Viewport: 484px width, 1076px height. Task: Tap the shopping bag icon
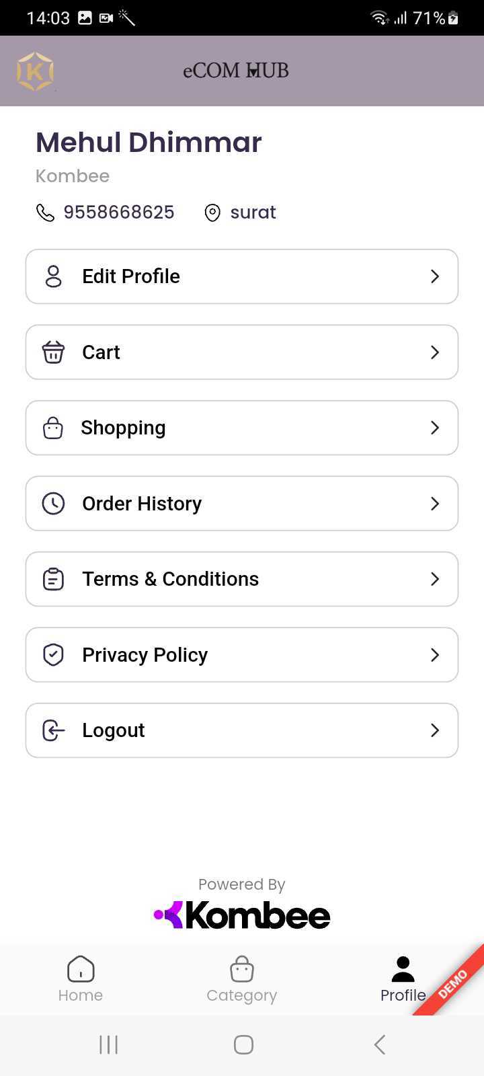click(x=53, y=428)
